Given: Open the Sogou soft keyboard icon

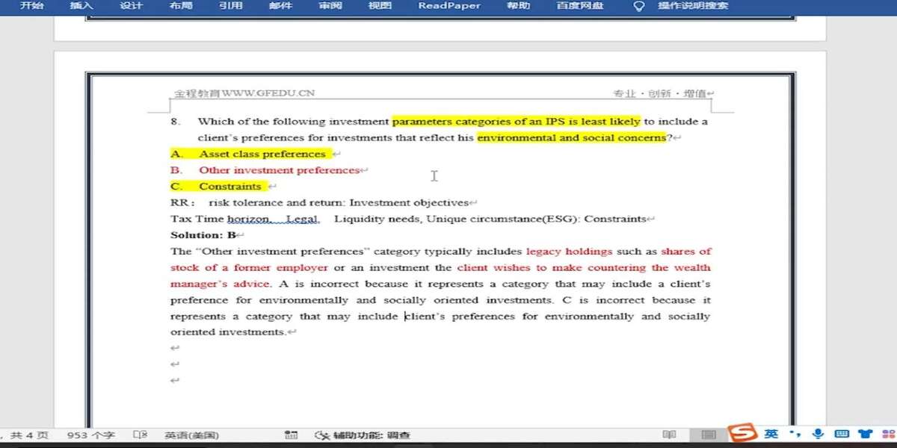Looking at the screenshot, I should (842, 434).
